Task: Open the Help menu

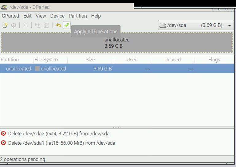Action: pos(96,16)
